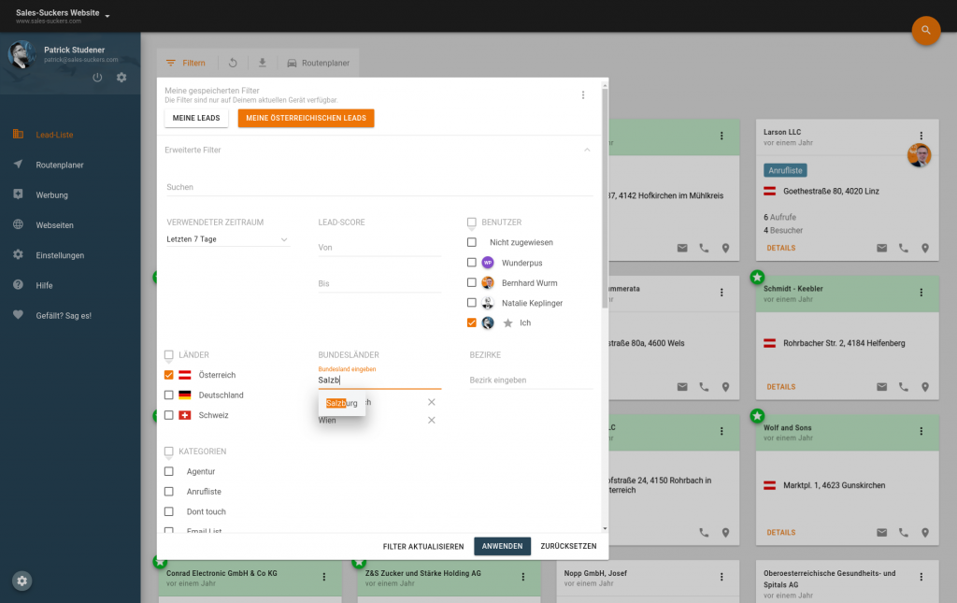Open Routenplaner in the sidebar
The height and width of the screenshot is (603, 957).
[60, 165]
